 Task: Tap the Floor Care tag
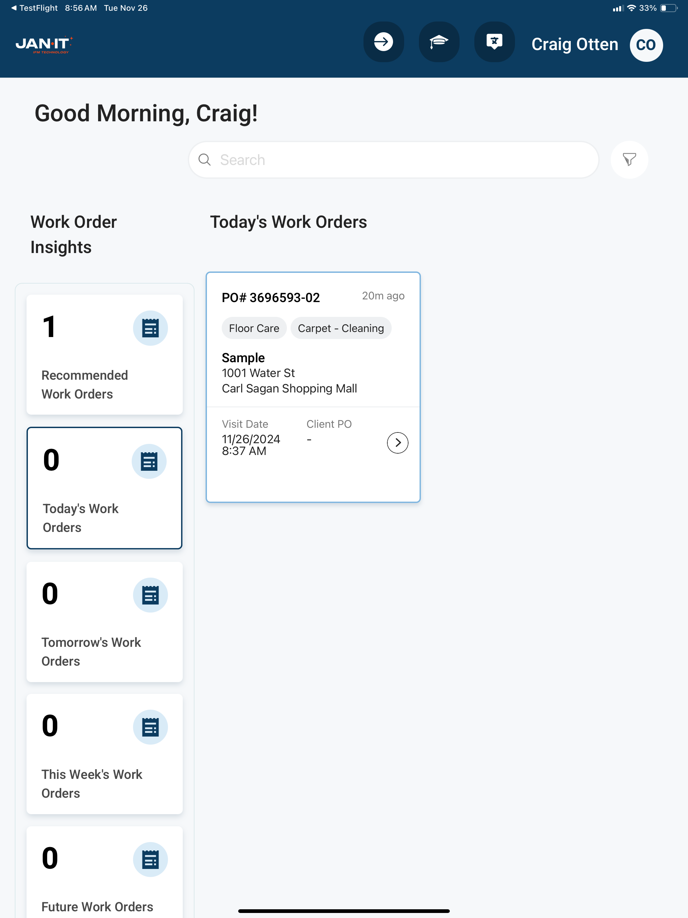[254, 328]
